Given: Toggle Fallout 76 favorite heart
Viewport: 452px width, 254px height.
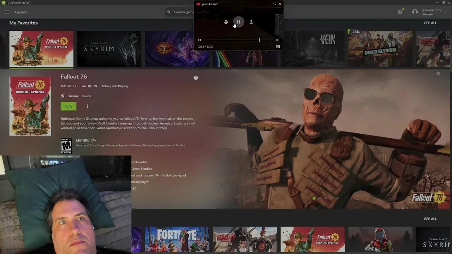Looking at the screenshot, I should coord(196,78).
